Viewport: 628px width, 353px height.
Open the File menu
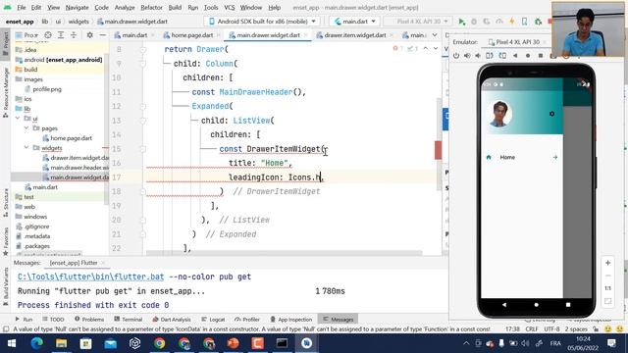click(22, 8)
